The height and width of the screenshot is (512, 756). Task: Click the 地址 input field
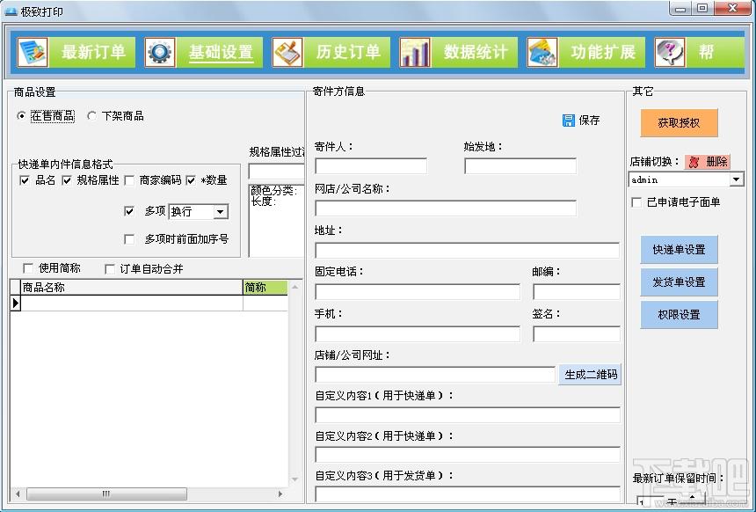click(x=467, y=250)
